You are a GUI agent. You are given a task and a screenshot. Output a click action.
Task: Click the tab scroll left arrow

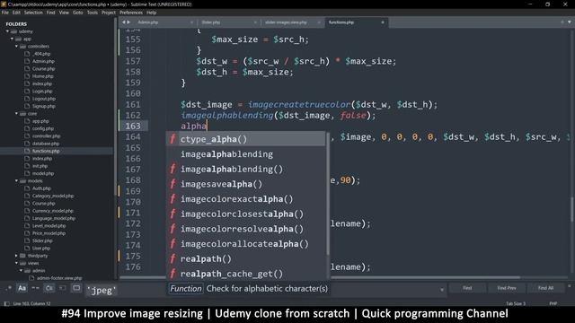point(124,22)
